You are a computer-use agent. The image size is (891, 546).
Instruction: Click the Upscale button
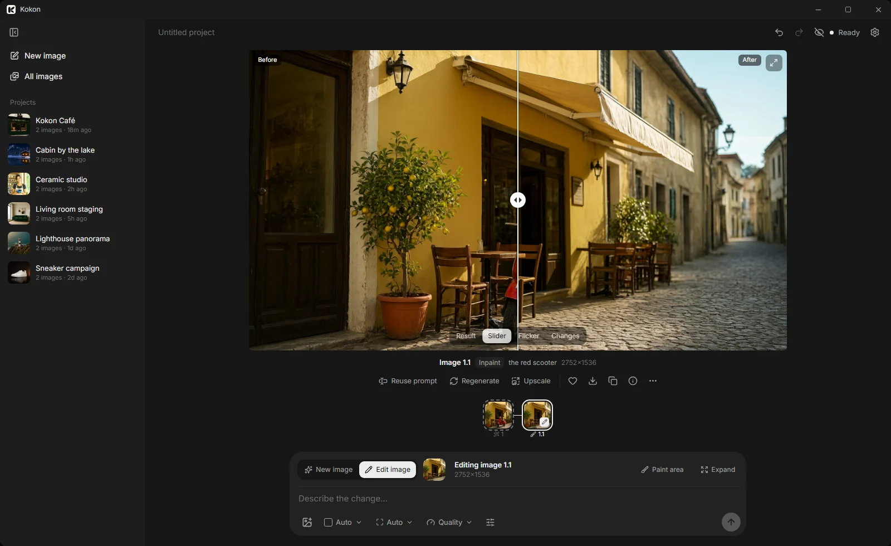coord(531,381)
